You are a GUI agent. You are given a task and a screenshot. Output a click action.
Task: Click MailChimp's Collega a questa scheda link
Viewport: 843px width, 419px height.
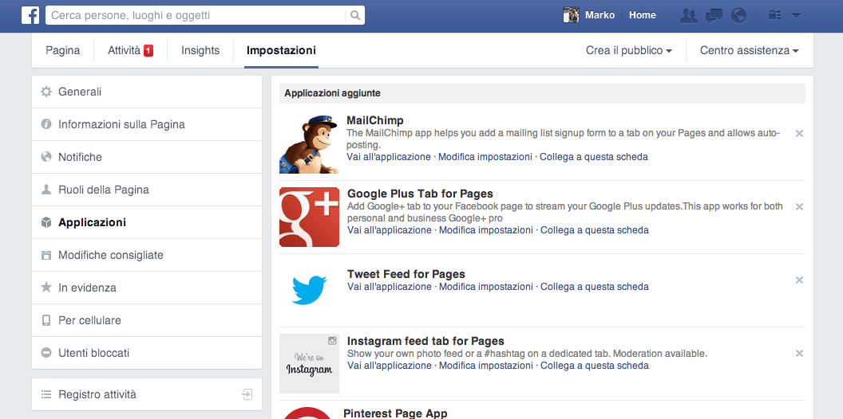(x=594, y=157)
